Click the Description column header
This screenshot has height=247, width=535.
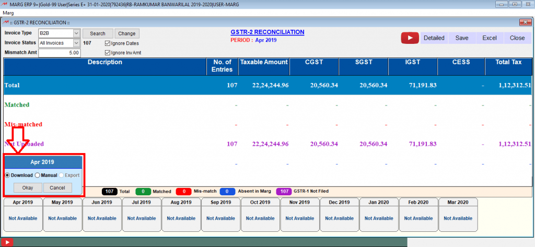[104, 66]
